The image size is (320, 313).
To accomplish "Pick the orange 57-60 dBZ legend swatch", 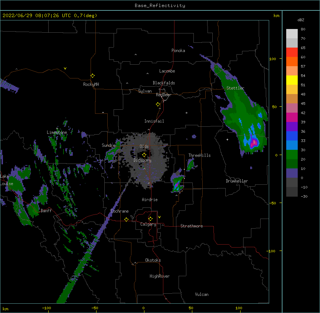I will point(292,61).
